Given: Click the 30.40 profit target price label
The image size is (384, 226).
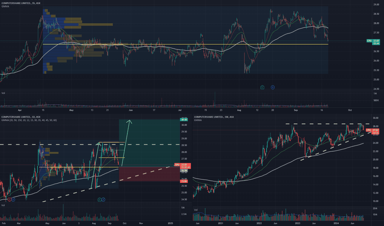Looking at the screenshot, I should (x=184, y=120).
